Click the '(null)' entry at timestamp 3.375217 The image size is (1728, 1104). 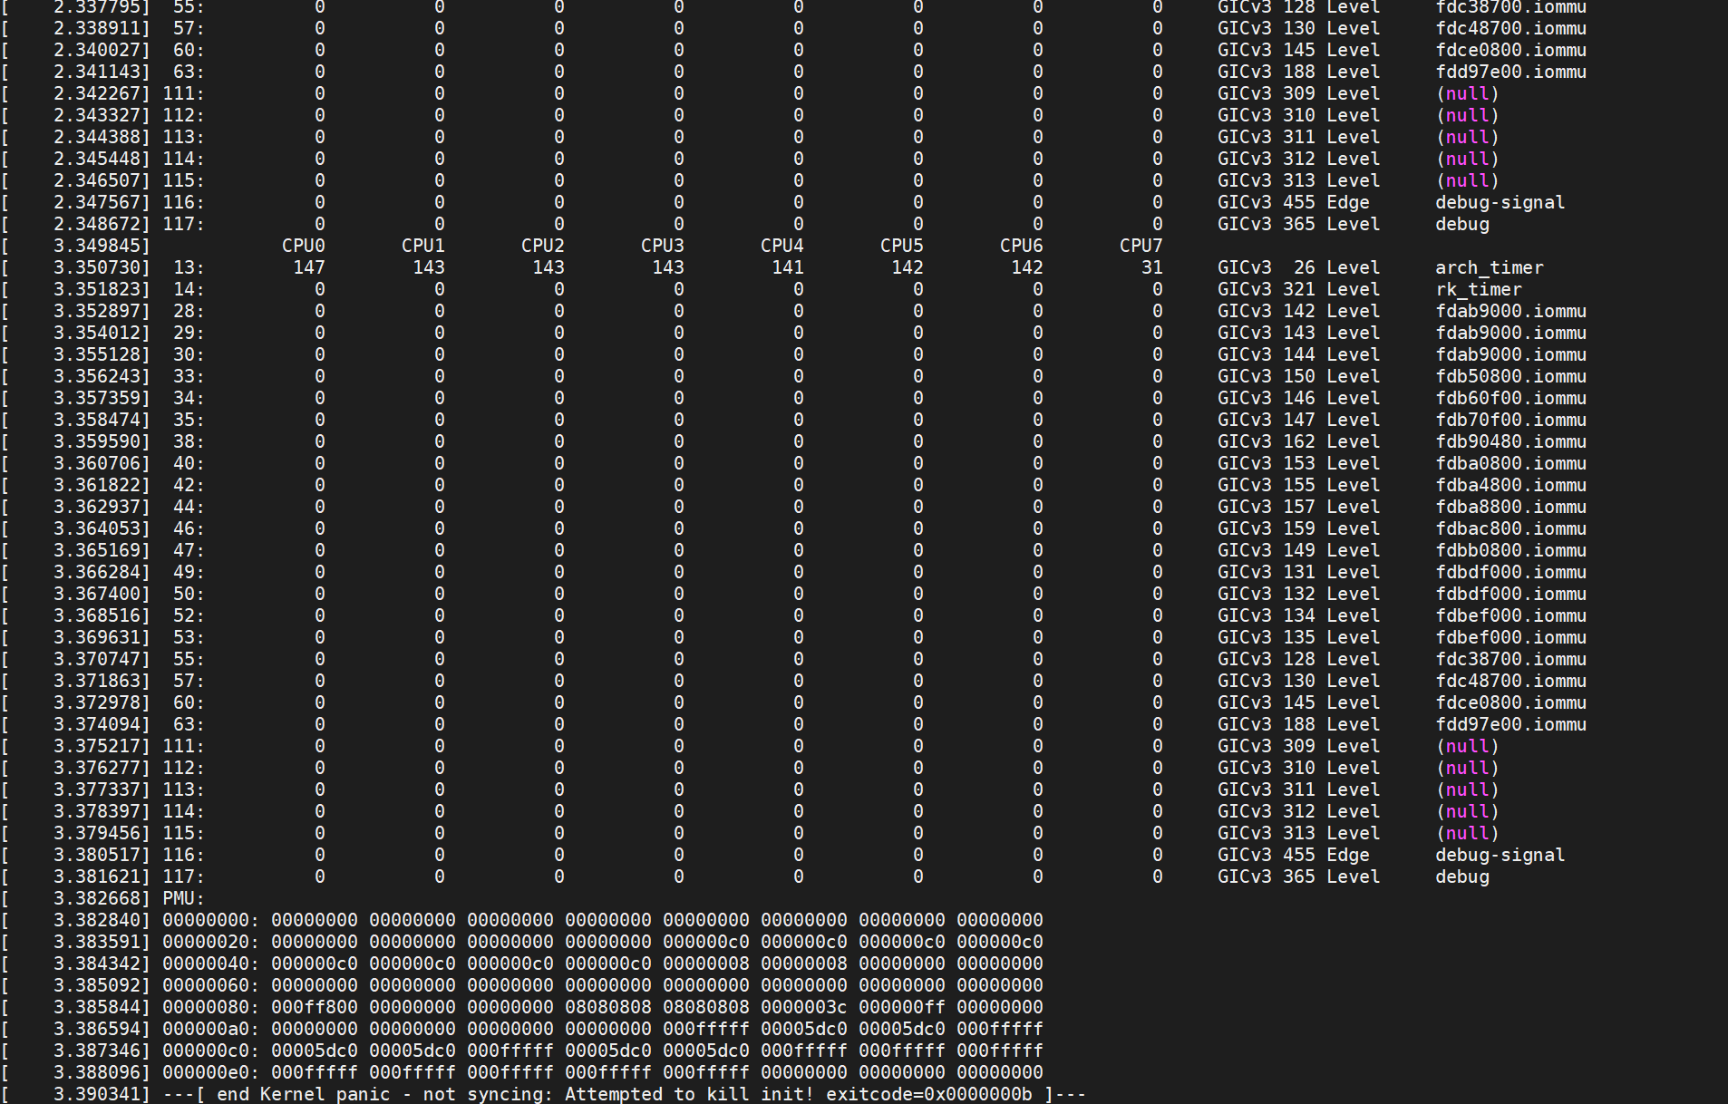pos(1467,746)
